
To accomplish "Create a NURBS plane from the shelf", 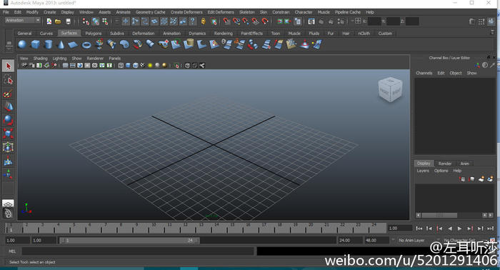I will pos(73,44).
